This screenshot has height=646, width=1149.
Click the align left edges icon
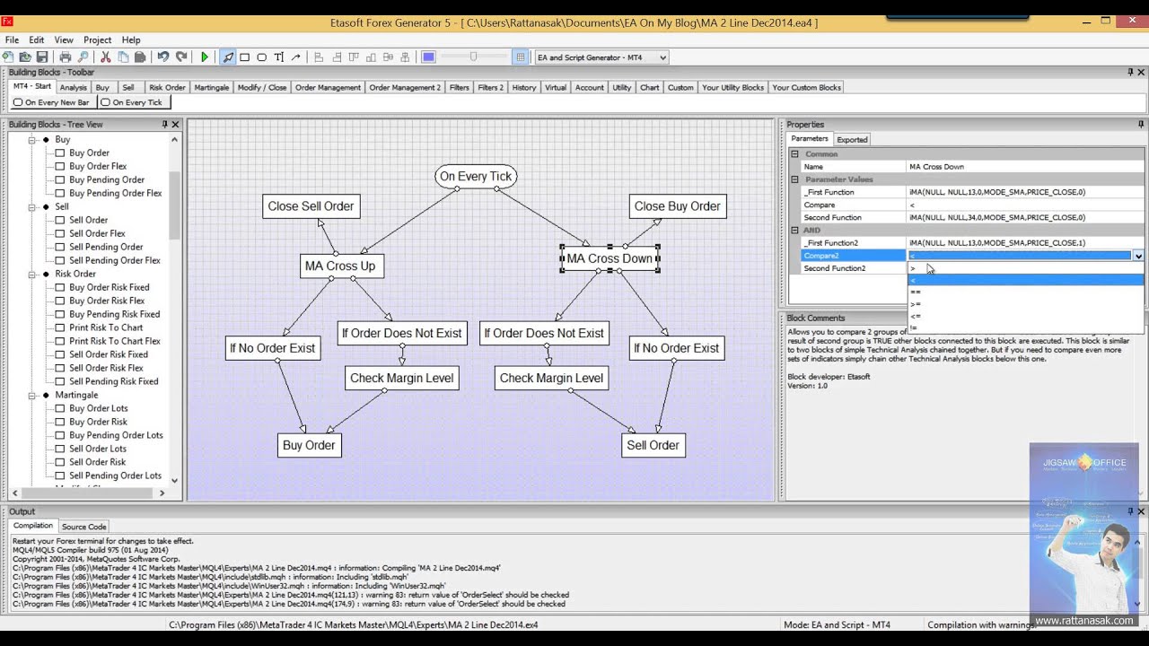coord(319,57)
